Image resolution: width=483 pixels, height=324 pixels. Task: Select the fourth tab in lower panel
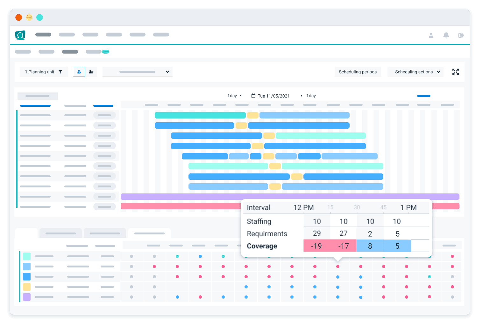(149, 233)
